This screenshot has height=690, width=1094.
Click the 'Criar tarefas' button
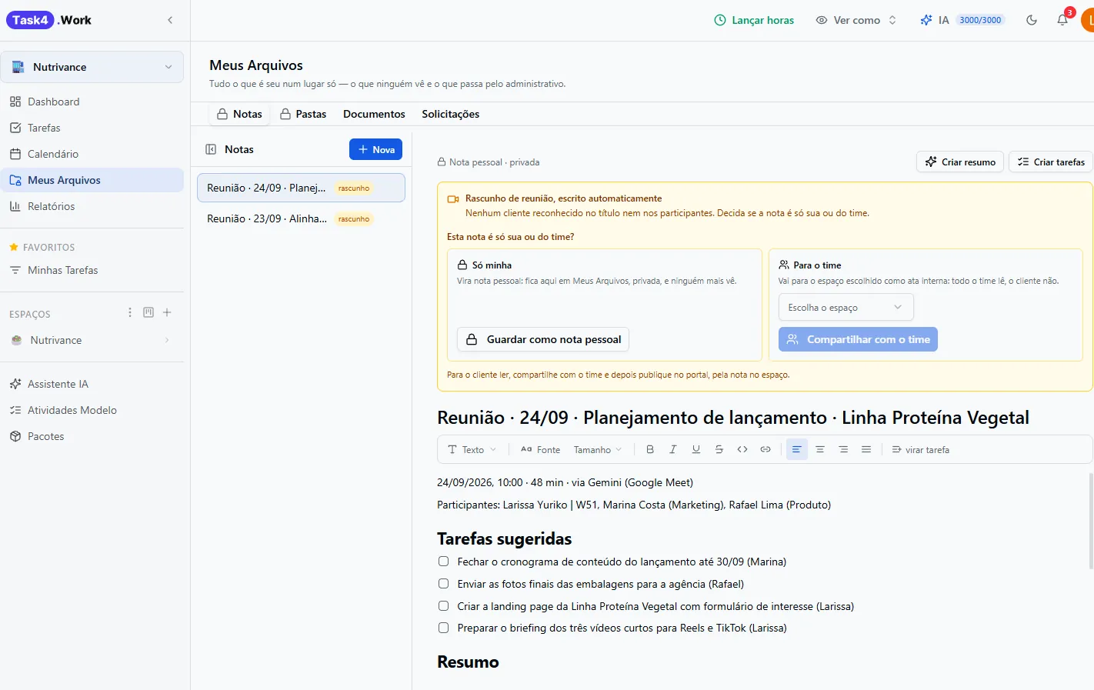[1051, 162]
